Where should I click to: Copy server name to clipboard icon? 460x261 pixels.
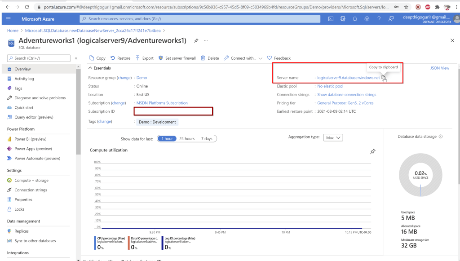[x=384, y=78]
